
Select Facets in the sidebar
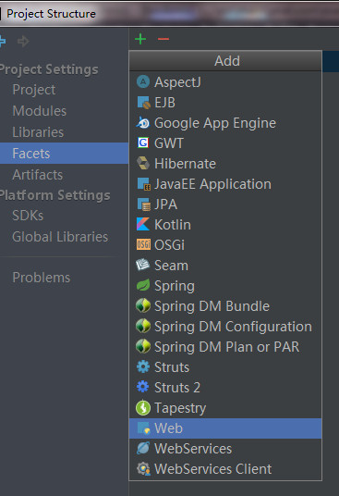65,154
